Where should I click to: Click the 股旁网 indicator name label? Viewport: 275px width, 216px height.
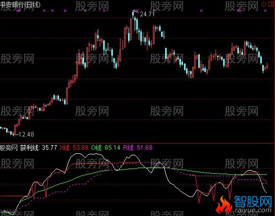9,148
